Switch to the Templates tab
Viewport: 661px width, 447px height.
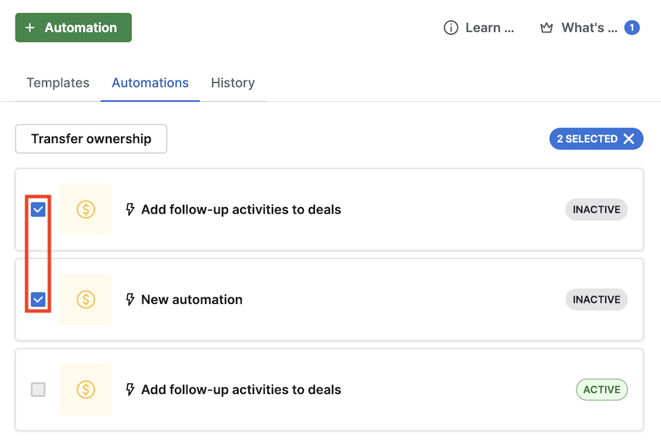(x=58, y=83)
